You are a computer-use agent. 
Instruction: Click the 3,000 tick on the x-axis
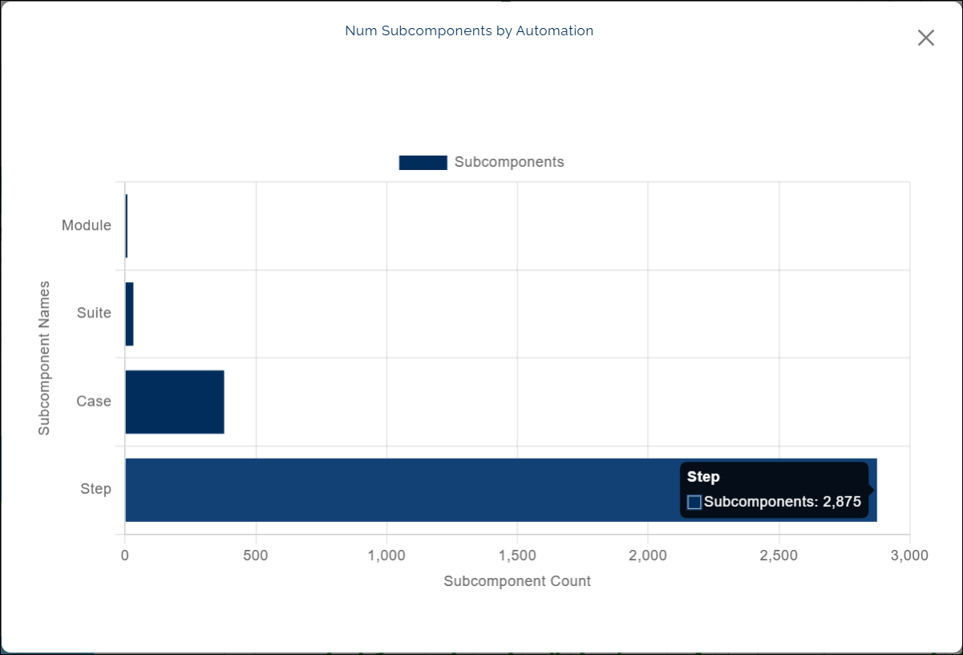[x=908, y=556]
